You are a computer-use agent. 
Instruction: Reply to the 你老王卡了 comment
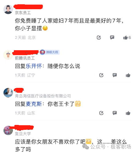[115, 113]
